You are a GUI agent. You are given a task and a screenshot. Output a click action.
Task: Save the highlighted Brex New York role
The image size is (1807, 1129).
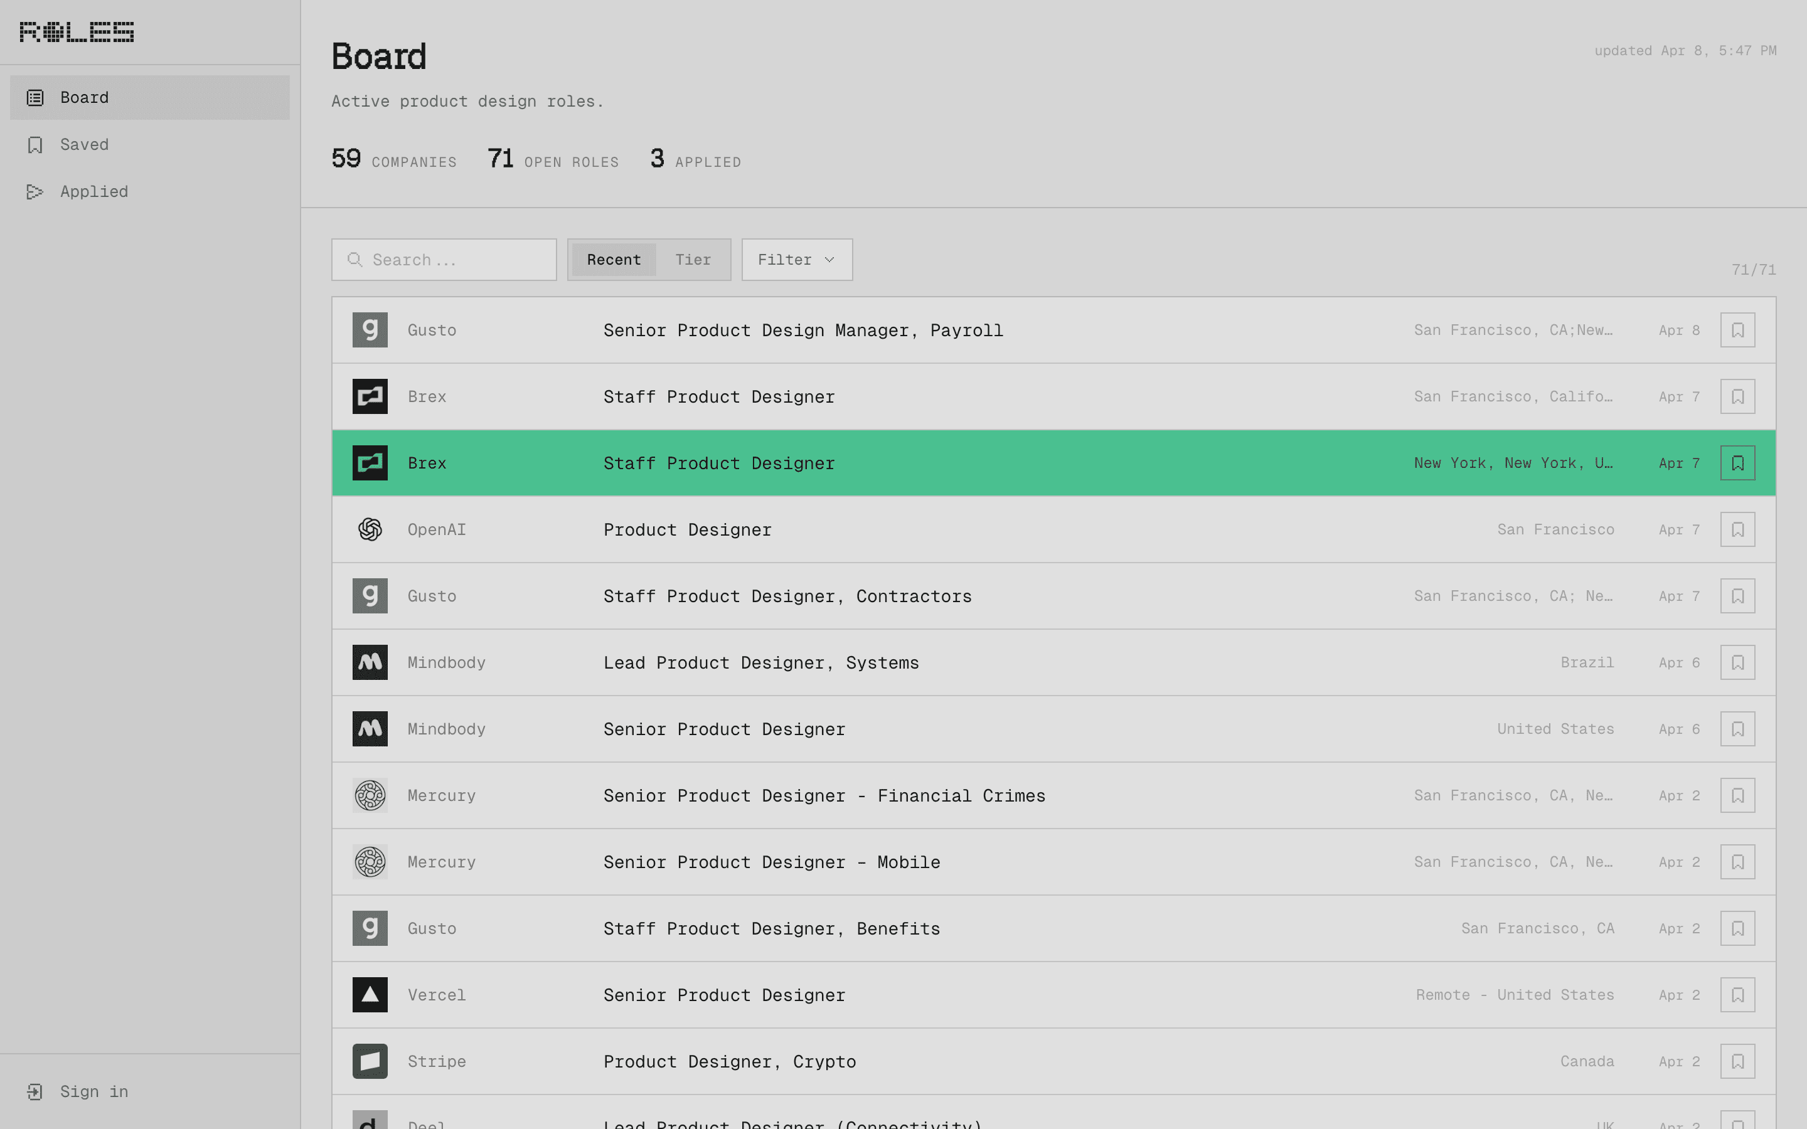tap(1737, 463)
